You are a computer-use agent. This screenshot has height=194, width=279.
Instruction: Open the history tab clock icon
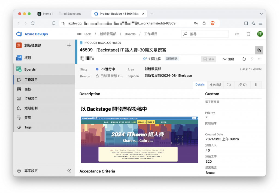click(229, 85)
